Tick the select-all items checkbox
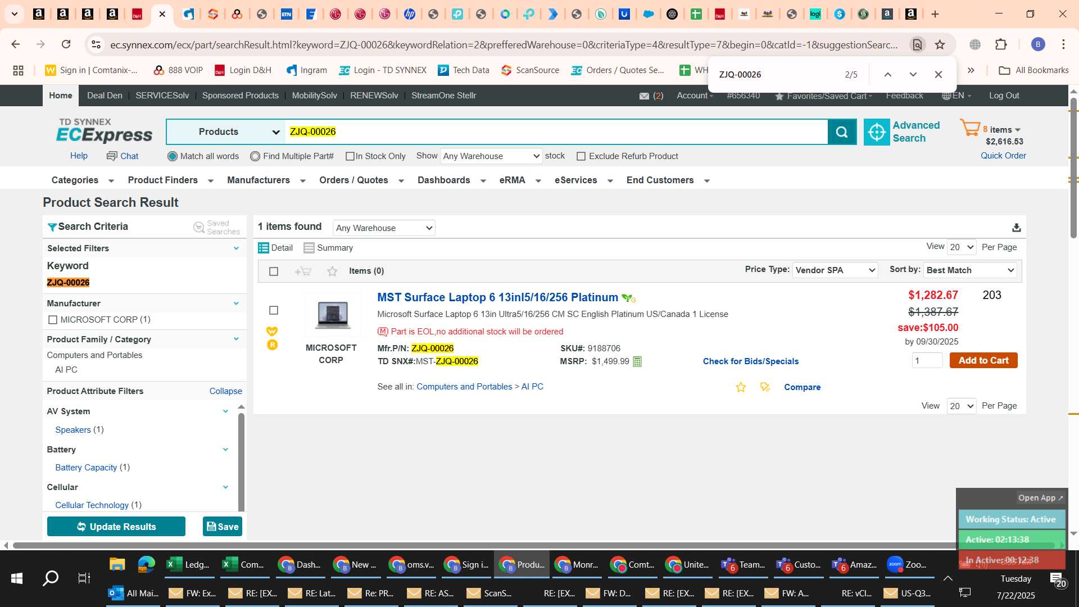 click(x=274, y=271)
